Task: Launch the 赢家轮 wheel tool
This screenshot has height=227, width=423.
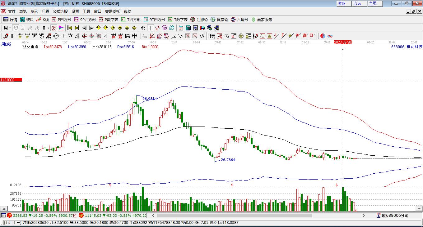Action: coord(219,20)
